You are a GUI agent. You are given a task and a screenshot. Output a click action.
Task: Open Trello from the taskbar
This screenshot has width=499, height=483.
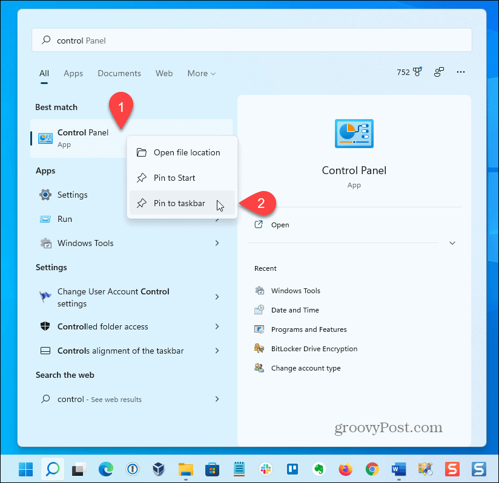click(x=292, y=468)
